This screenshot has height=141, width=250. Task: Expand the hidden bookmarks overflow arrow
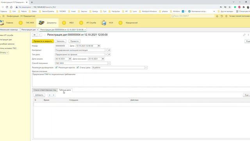(214, 11)
